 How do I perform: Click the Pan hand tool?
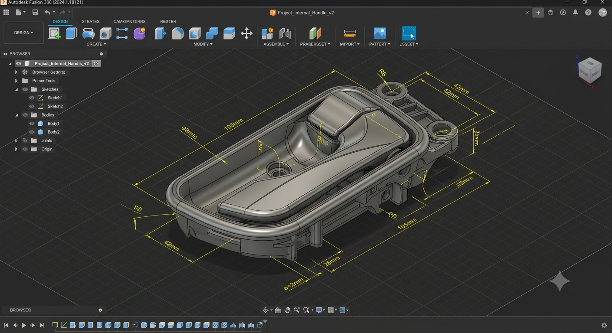[287, 310]
